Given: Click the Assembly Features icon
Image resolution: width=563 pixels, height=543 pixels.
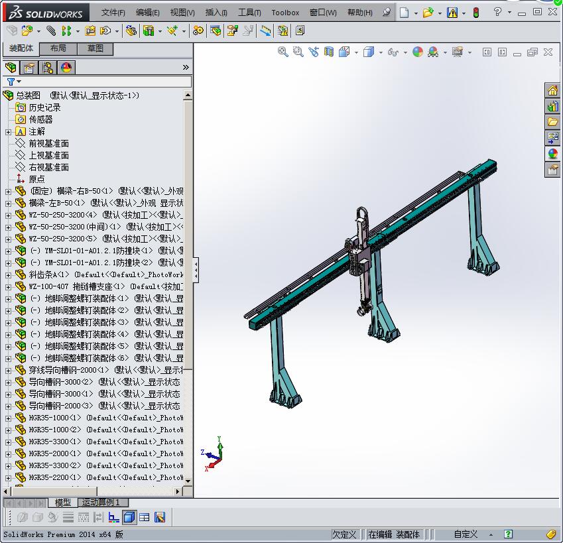Looking at the screenshot, I should (x=149, y=31).
